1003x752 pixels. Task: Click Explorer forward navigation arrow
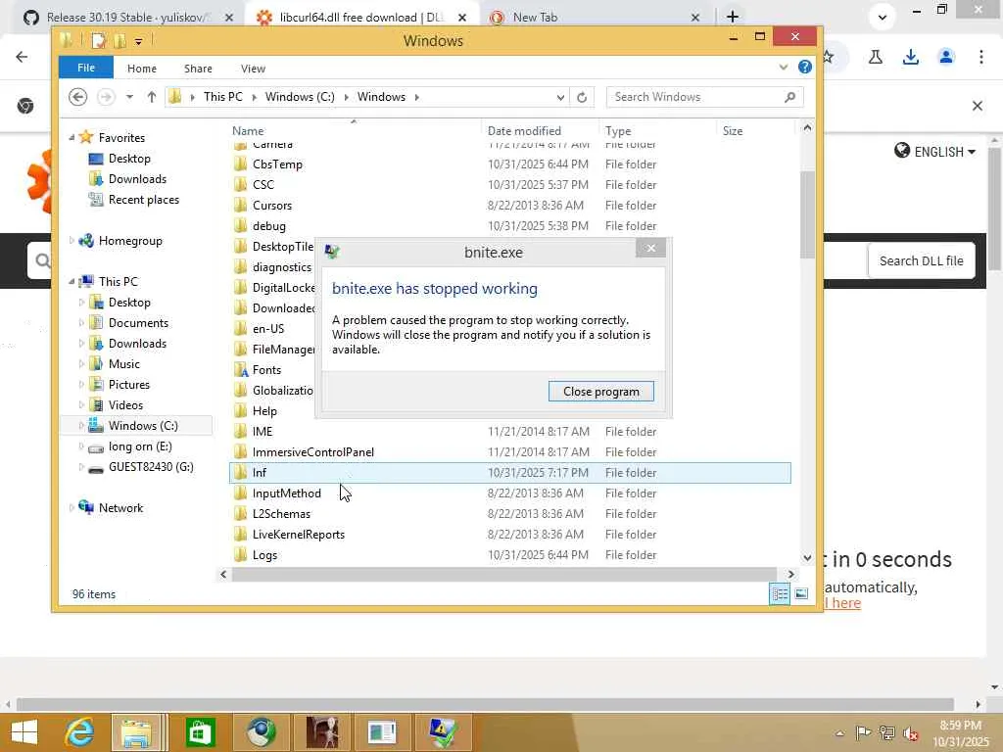click(106, 97)
